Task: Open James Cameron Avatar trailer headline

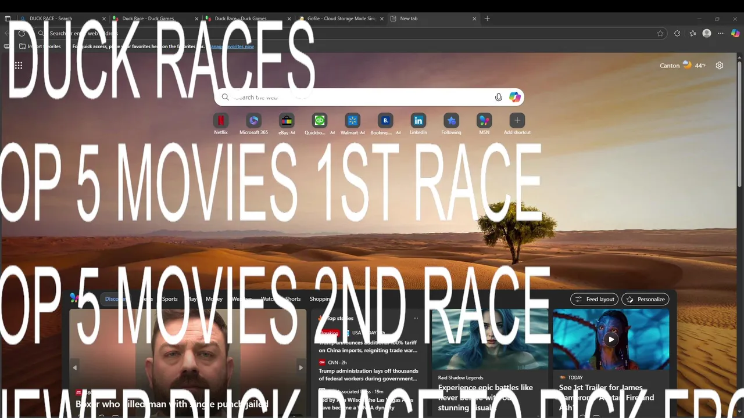Action: pyautogui.click(x=607, y=398)
